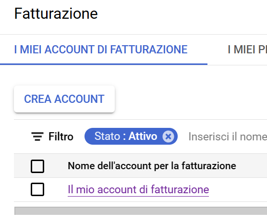Focus the Inserisci il nome filter field

click(x=228, y=137)
